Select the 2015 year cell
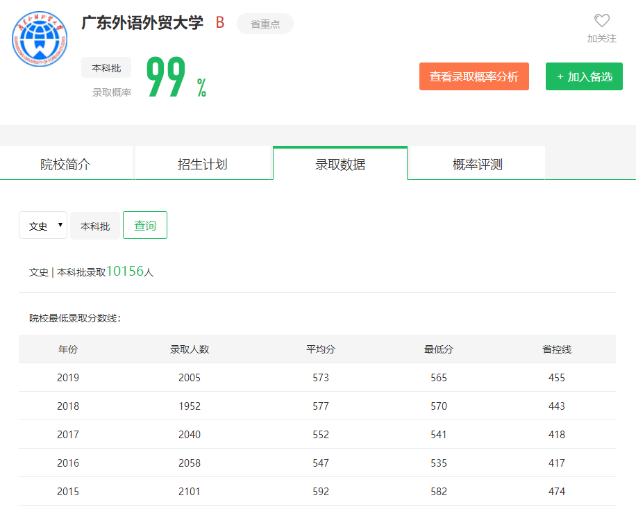 pos(68,491)
